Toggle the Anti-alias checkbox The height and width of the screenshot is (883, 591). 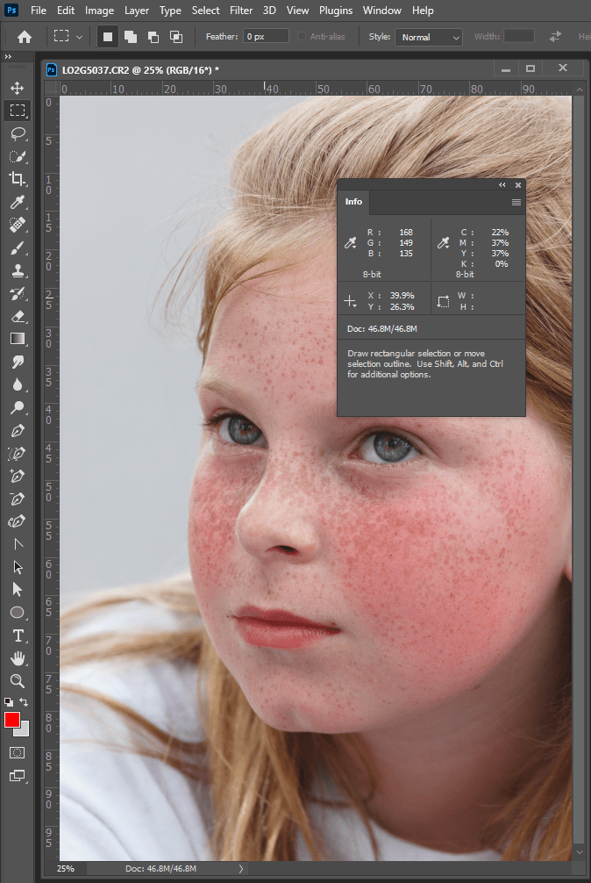coord(302,37)
